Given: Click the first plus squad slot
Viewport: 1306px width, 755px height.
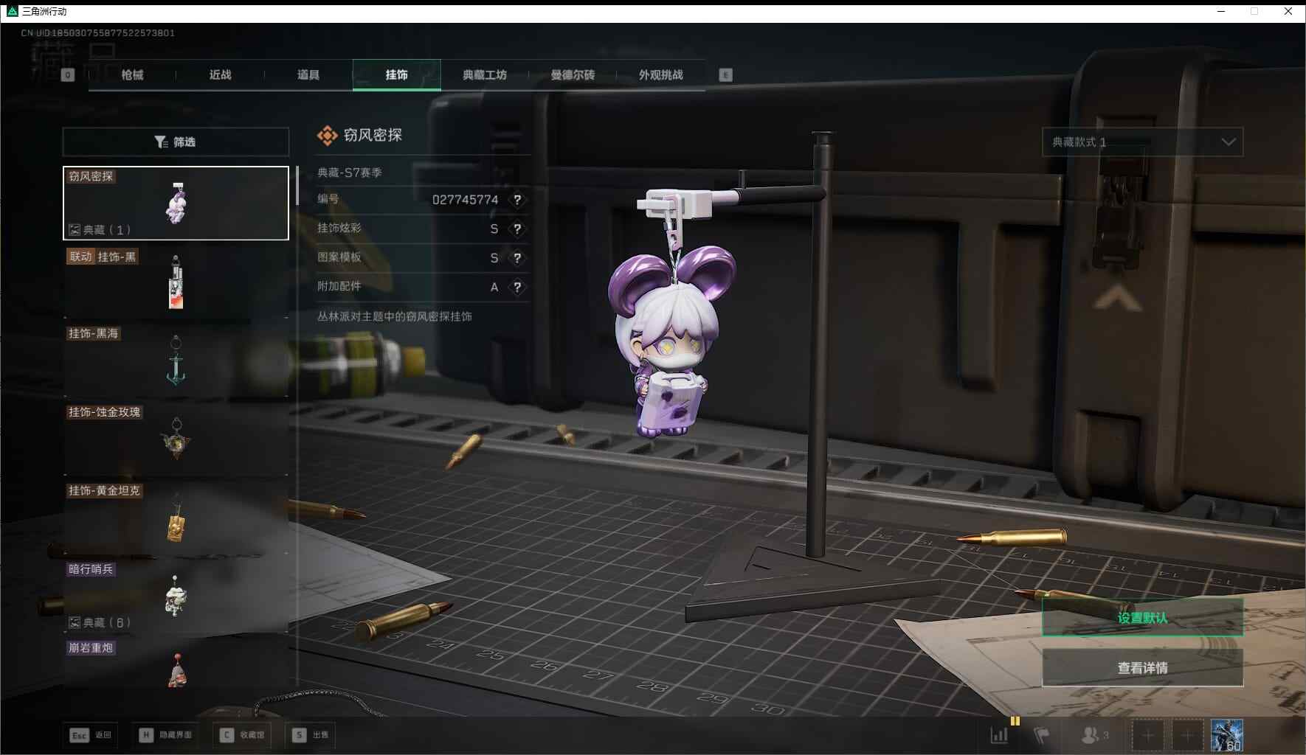Looking at the screenshot, I should point(1147,735).
